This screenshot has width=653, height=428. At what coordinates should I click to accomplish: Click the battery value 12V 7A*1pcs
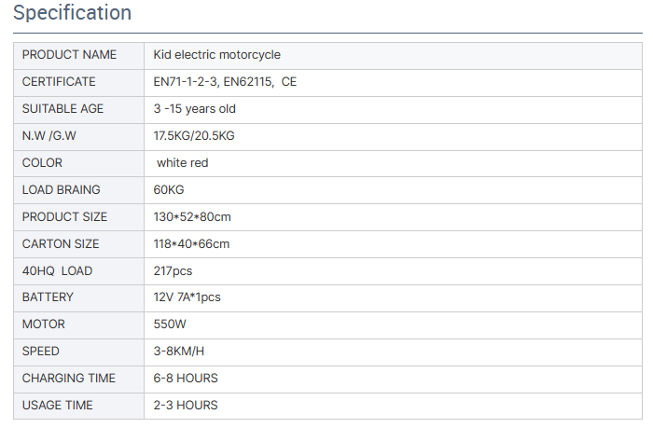point(188,297)
